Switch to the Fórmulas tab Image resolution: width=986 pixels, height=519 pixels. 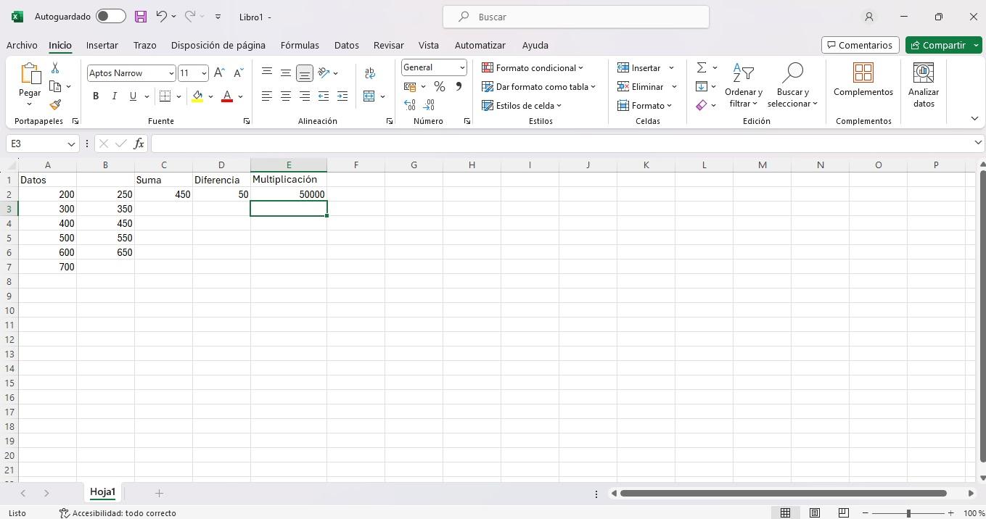coord(300,45)
